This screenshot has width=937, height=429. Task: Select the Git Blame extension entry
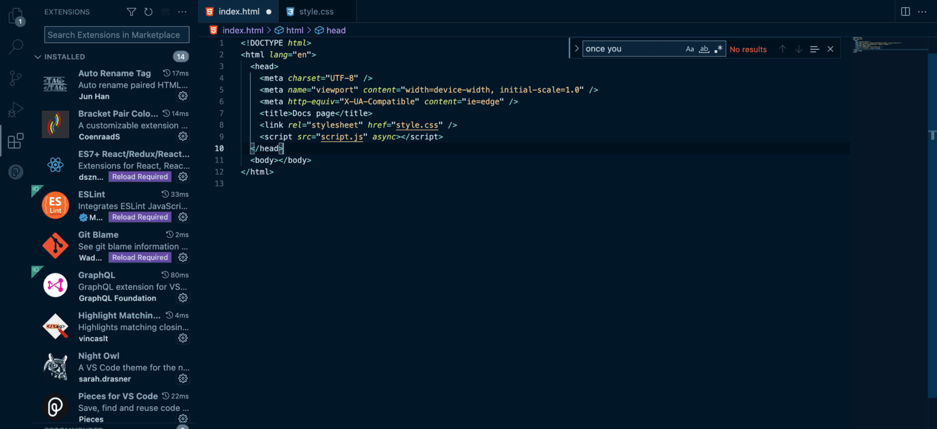(115, 246)
